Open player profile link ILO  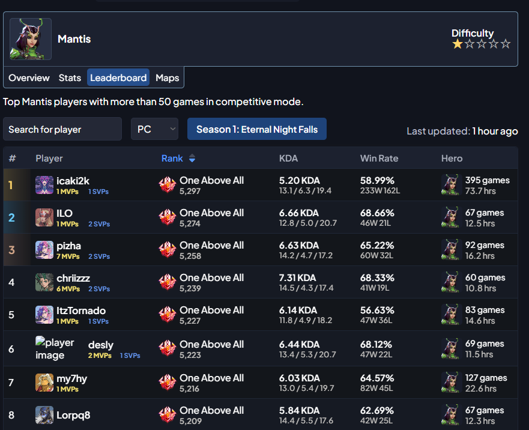tap(64, 213)
